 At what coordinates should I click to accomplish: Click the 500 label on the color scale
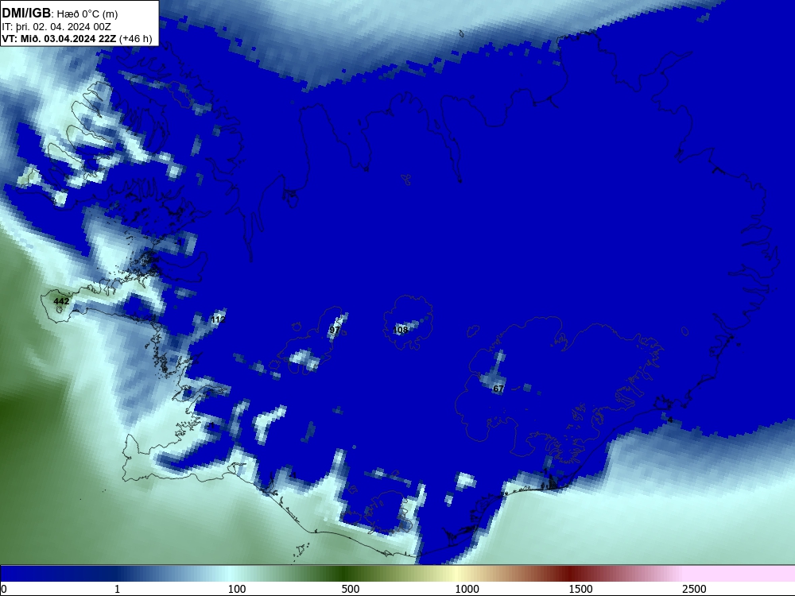pos(351,589)
